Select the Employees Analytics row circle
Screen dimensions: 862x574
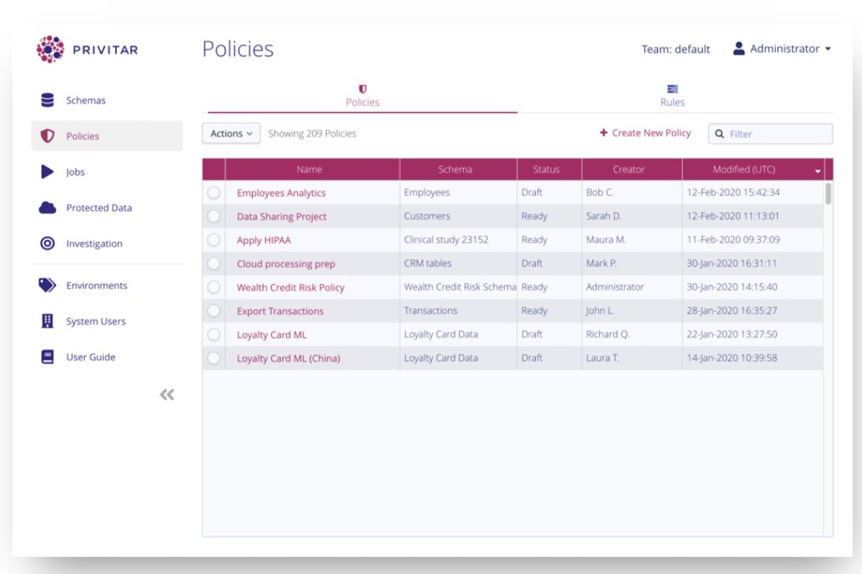coord(215,192)
